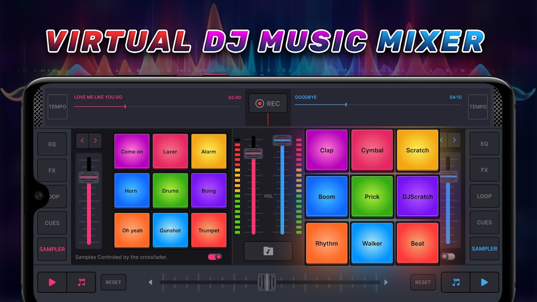
Task: Tap the Rhythm sample pad
Action: (x=327, y=243)
